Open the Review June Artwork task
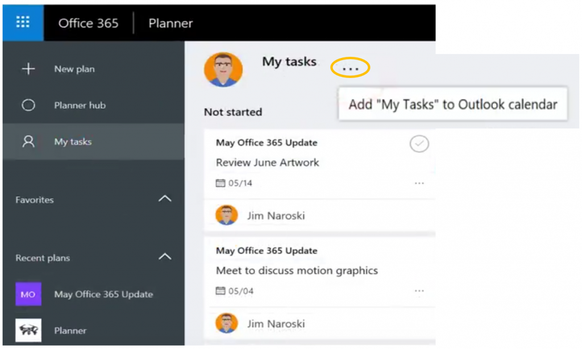 [x=268, y=162]
